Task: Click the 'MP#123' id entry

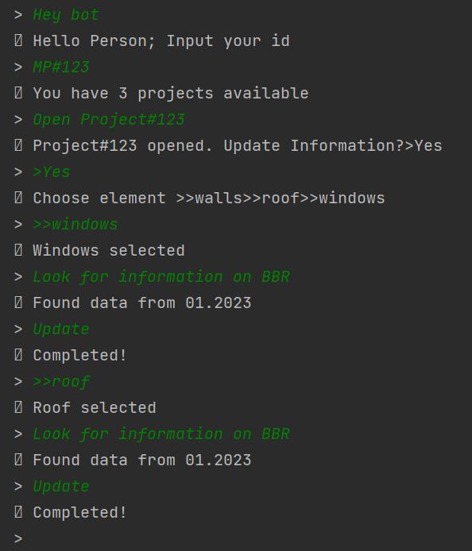Action: [x=61, y=67]
